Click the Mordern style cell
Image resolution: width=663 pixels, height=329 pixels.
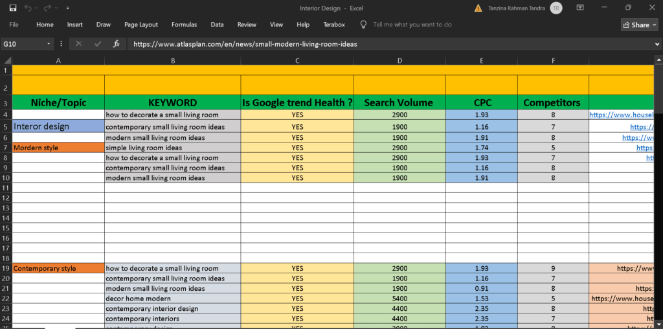(x=58, y=148)
